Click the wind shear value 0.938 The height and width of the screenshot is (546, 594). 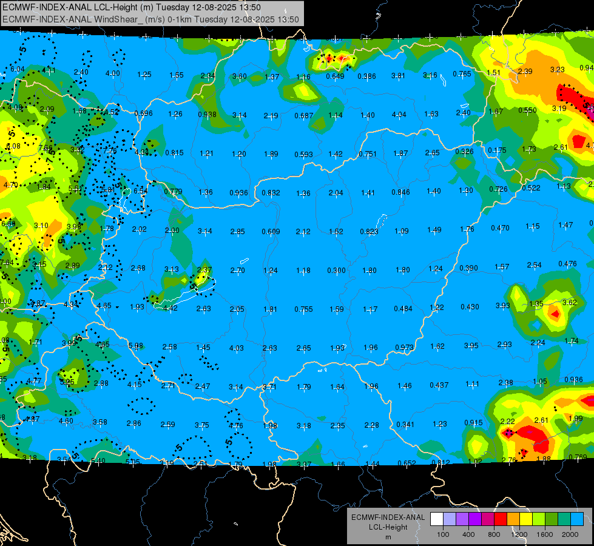point(208,115)
